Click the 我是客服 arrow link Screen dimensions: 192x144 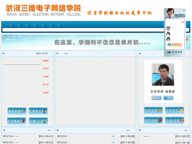[175, 52]
